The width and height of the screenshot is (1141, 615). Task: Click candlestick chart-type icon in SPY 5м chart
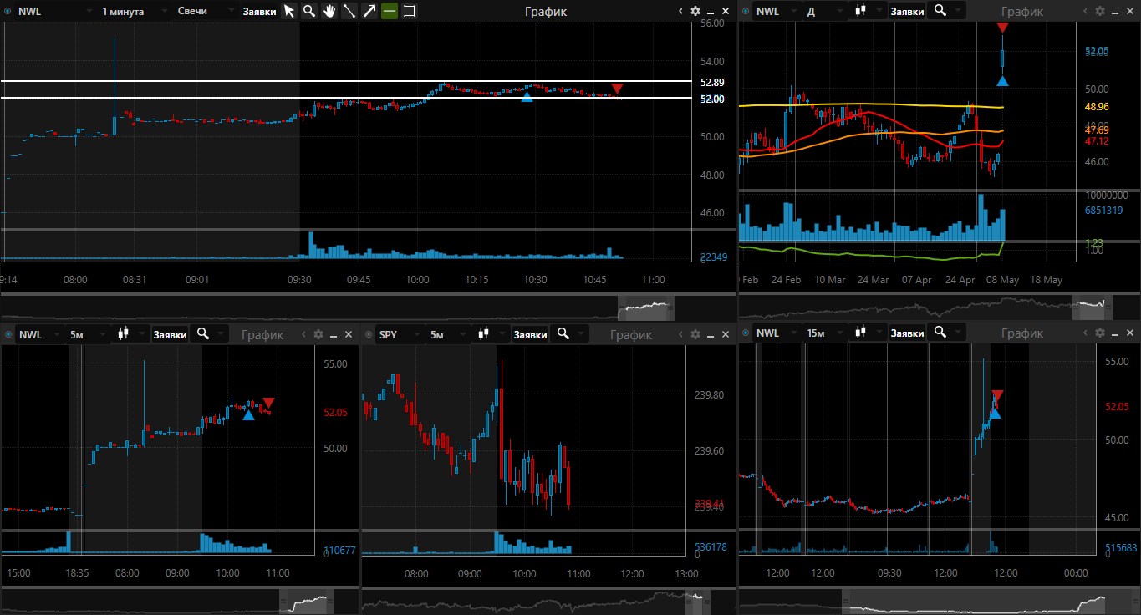[485, 334]
